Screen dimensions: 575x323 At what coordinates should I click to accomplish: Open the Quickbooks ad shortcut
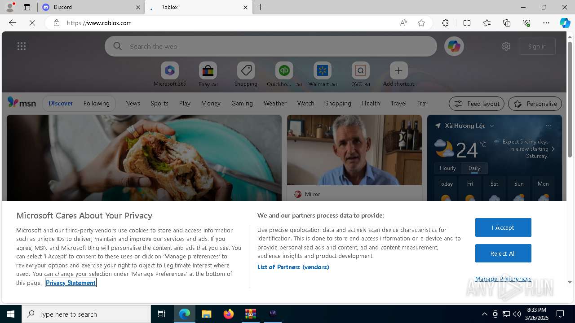pos(284,74)
